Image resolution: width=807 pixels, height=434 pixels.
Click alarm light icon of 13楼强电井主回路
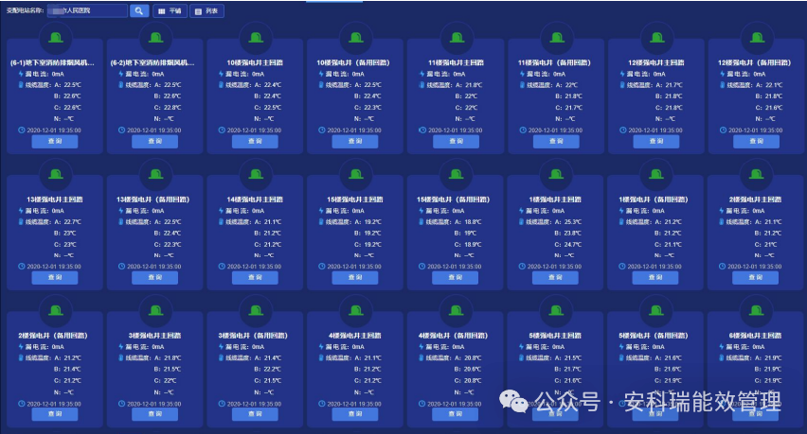pos(56,174)
